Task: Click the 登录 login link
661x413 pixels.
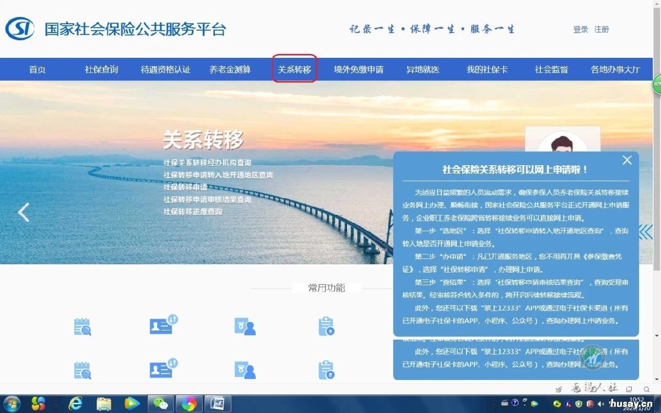Action: click(x=580, y=29)
